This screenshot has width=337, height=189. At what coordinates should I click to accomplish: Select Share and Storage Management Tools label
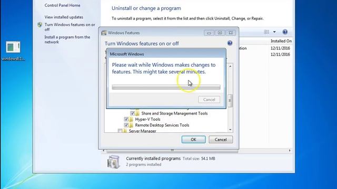point(174,113)
